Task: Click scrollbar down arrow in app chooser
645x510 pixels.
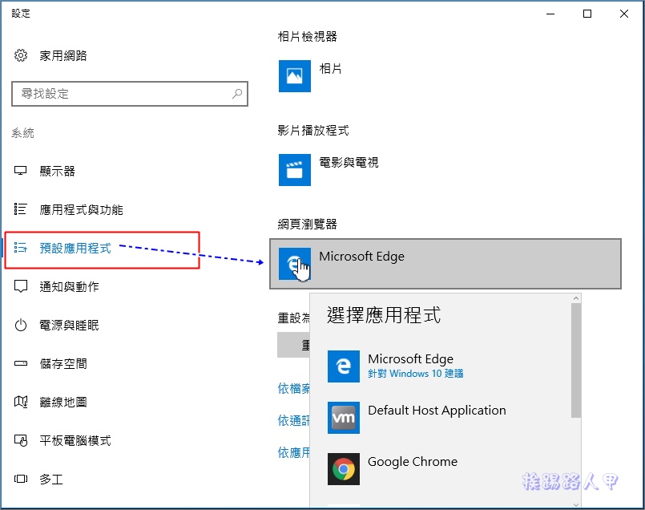Action: pos(576,504)
